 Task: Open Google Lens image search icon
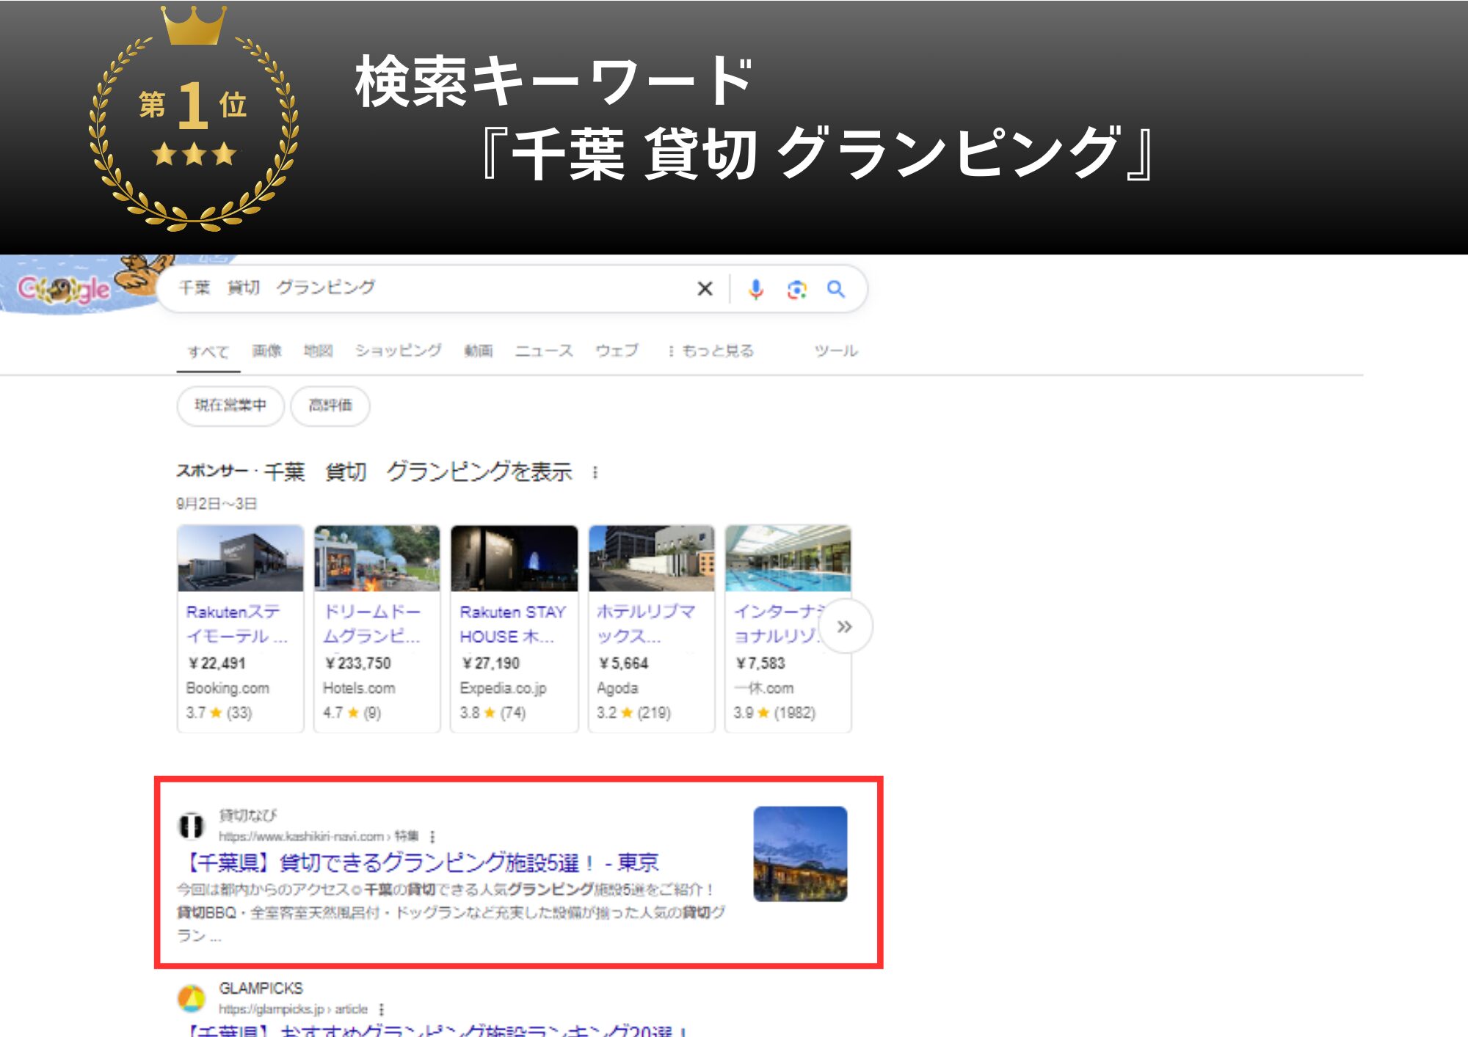tap(796, 290)
